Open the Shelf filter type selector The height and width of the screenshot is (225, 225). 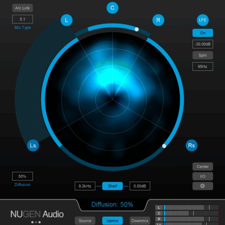(112, 186)
